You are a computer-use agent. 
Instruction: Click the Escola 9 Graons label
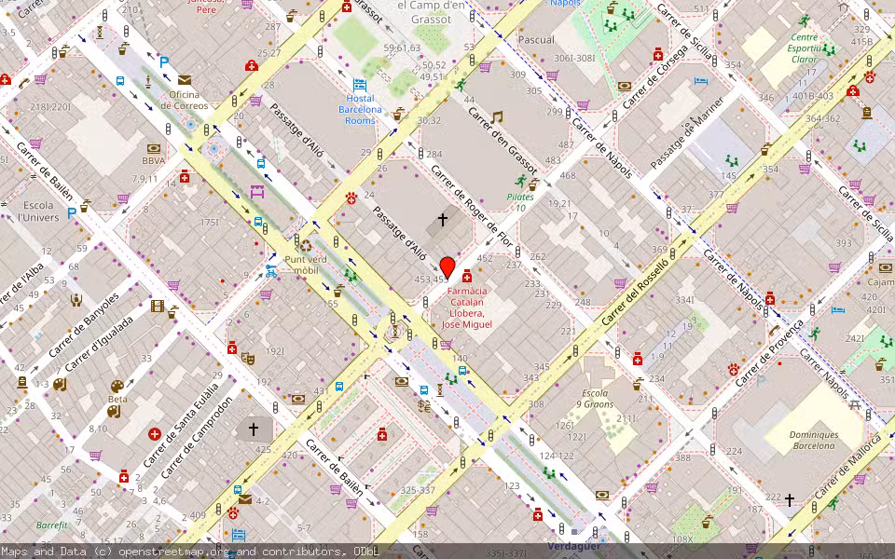pyautogui.click(x=595, y=399)
